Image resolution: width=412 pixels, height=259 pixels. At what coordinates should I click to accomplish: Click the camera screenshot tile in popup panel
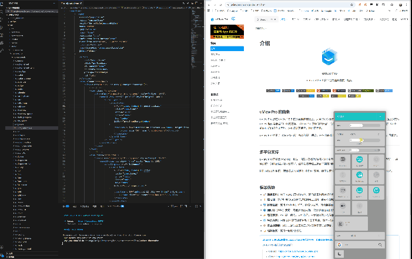(343, 161)
